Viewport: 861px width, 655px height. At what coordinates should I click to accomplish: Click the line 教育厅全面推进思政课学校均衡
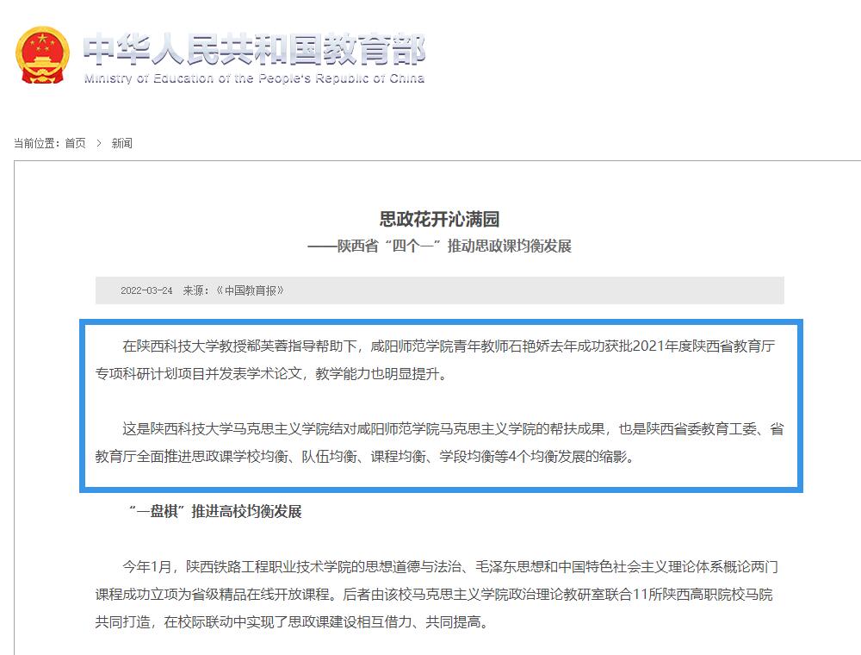(365, 457)
